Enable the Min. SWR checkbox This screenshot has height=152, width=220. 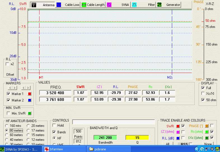pos(8,113)
